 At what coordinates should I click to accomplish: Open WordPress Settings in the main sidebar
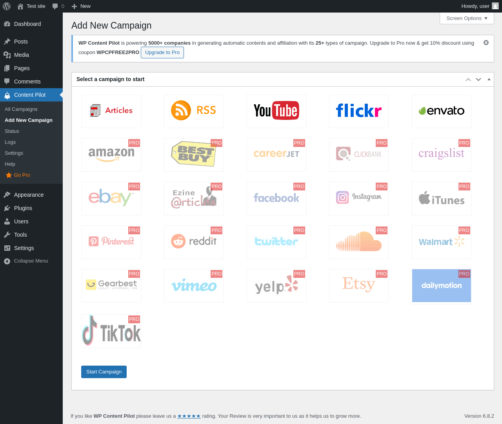coord(31,248)
